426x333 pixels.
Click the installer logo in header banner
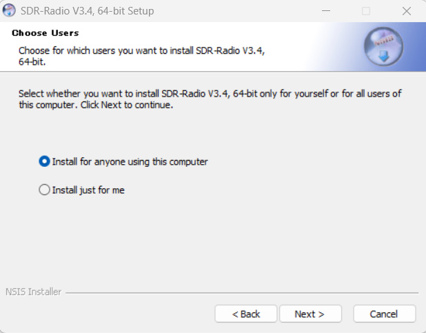(383, 47)
